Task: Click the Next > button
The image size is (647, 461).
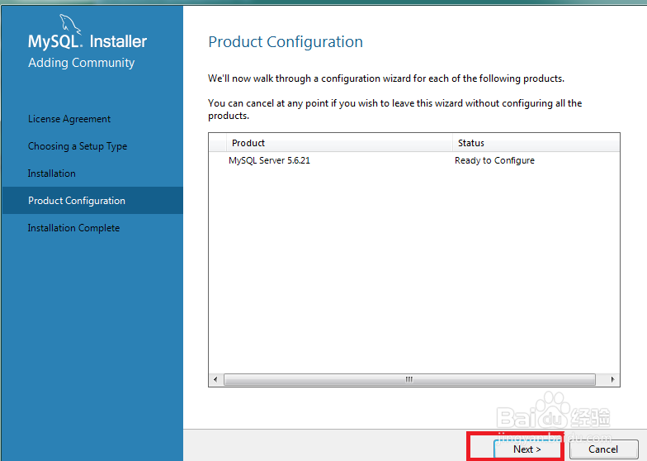Action: [x=527, y=449]
